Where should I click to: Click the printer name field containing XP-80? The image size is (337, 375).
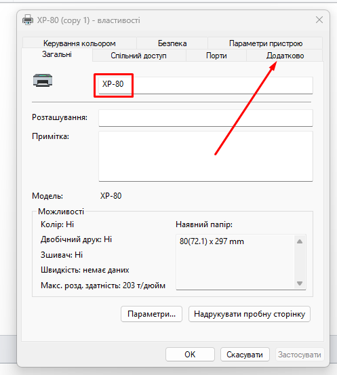point(205,85)
